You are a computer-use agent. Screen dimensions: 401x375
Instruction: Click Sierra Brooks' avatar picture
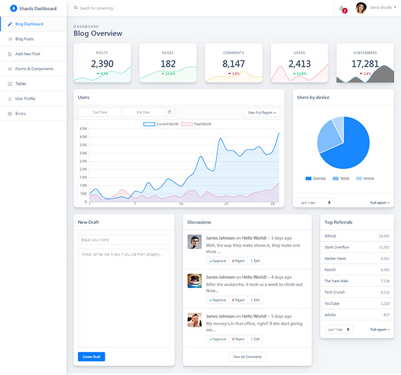361,8
